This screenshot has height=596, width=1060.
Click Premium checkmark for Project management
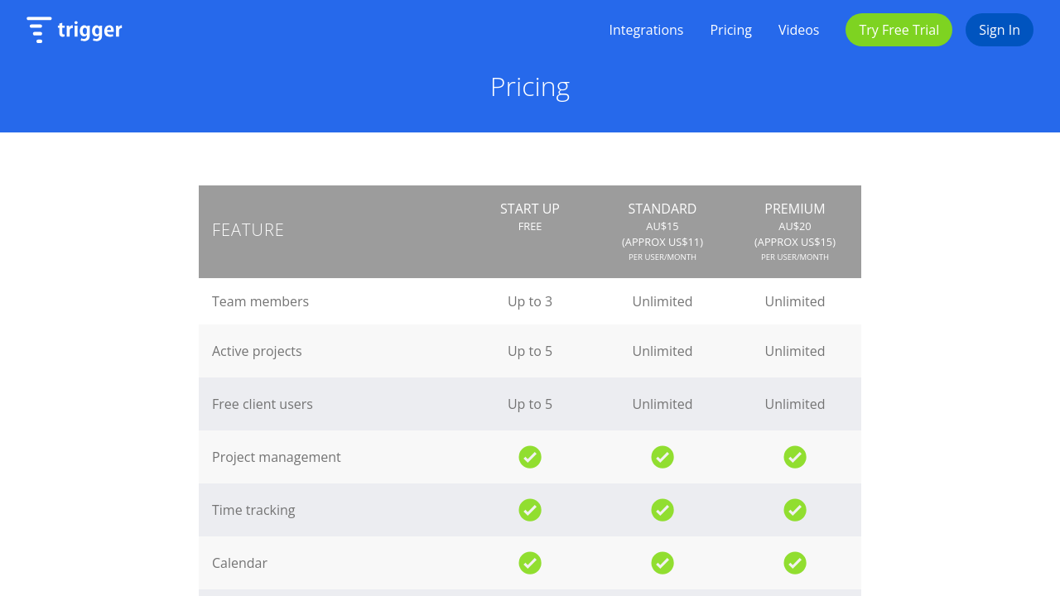tap(795, 457)
